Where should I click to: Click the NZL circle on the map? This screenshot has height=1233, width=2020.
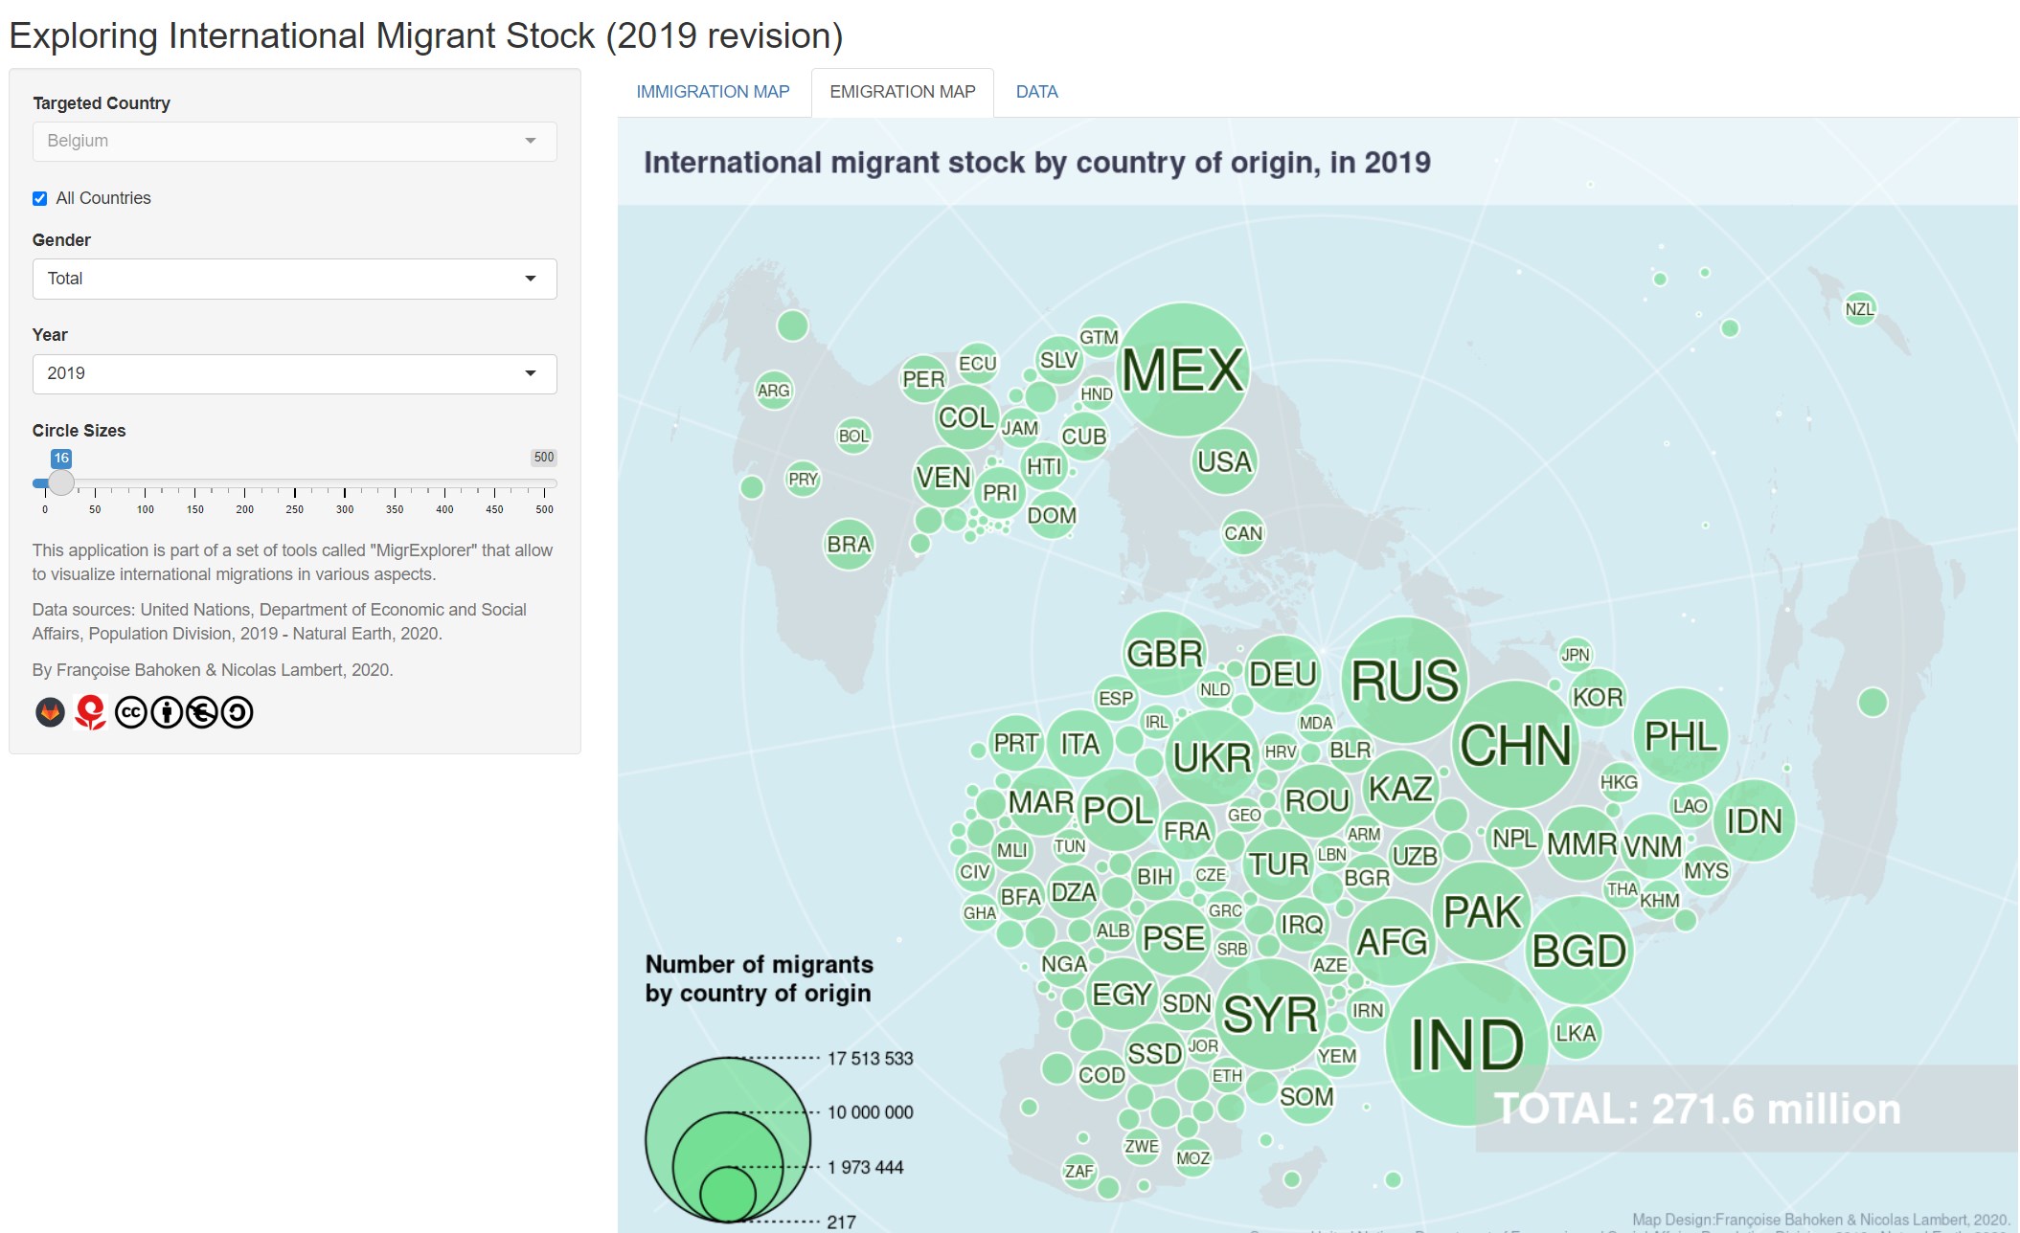coord(1859,309)
